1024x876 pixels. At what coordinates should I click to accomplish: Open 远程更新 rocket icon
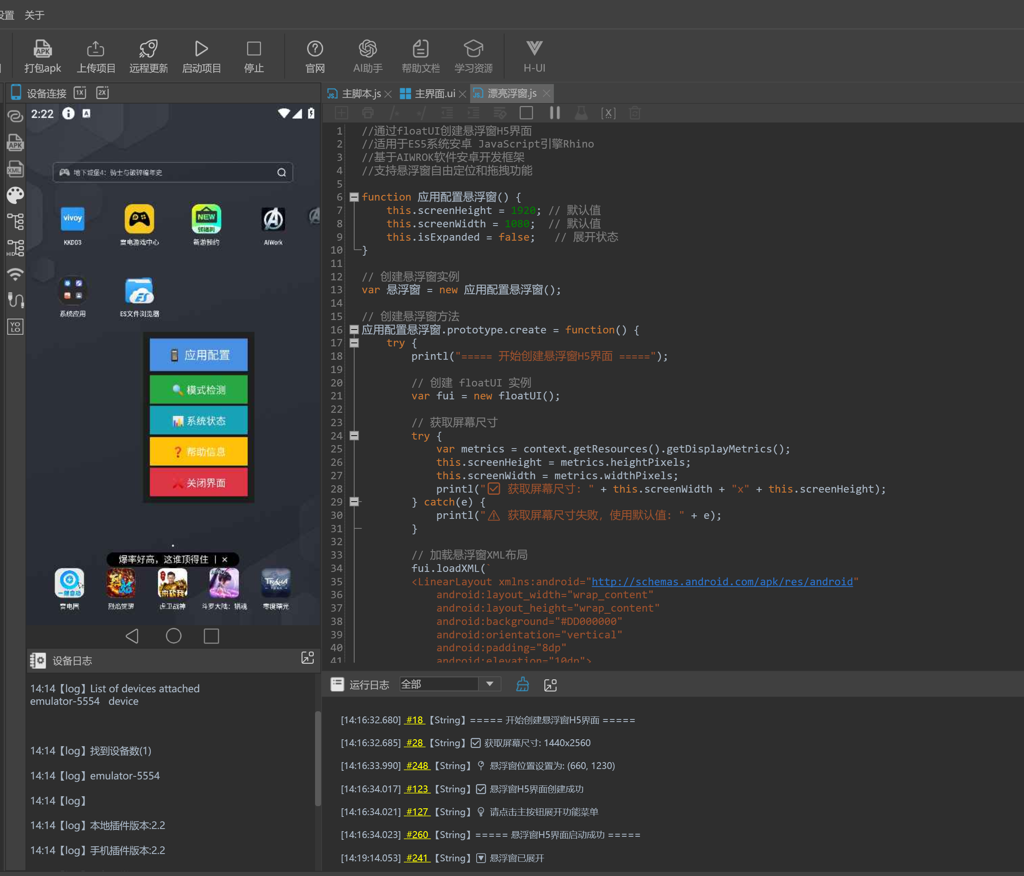(148, 49)
